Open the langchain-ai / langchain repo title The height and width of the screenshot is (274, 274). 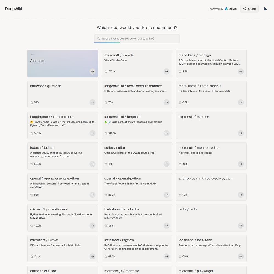(123, 117)
